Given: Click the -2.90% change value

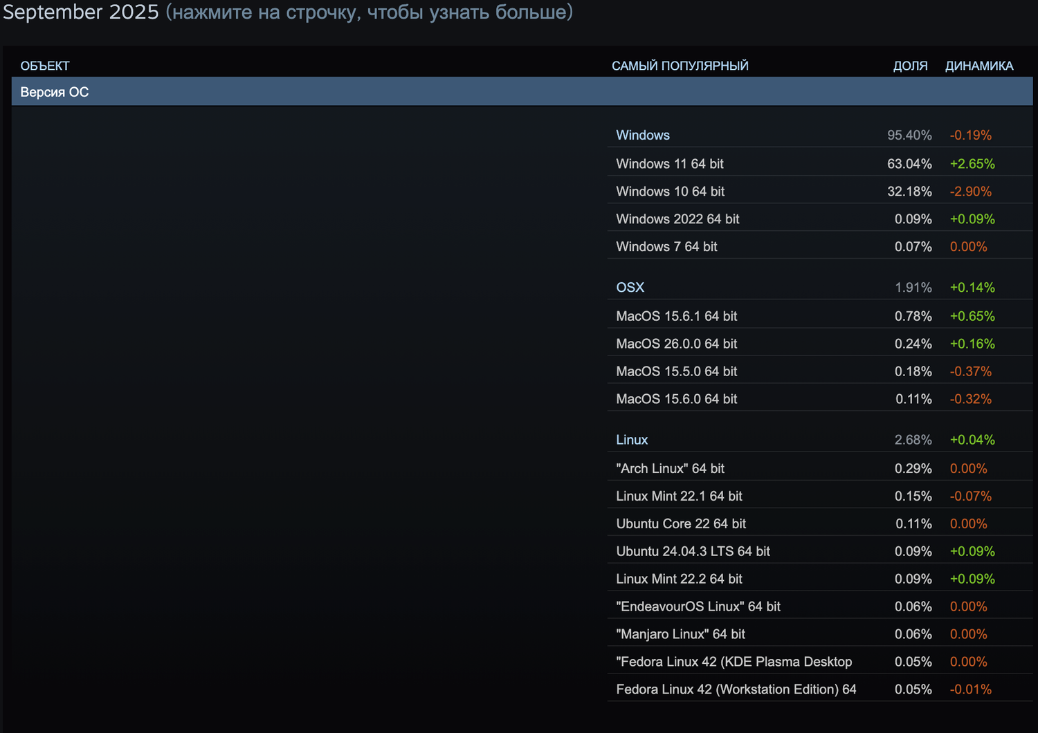Looking at the screenshot, I should click(971, 192).
